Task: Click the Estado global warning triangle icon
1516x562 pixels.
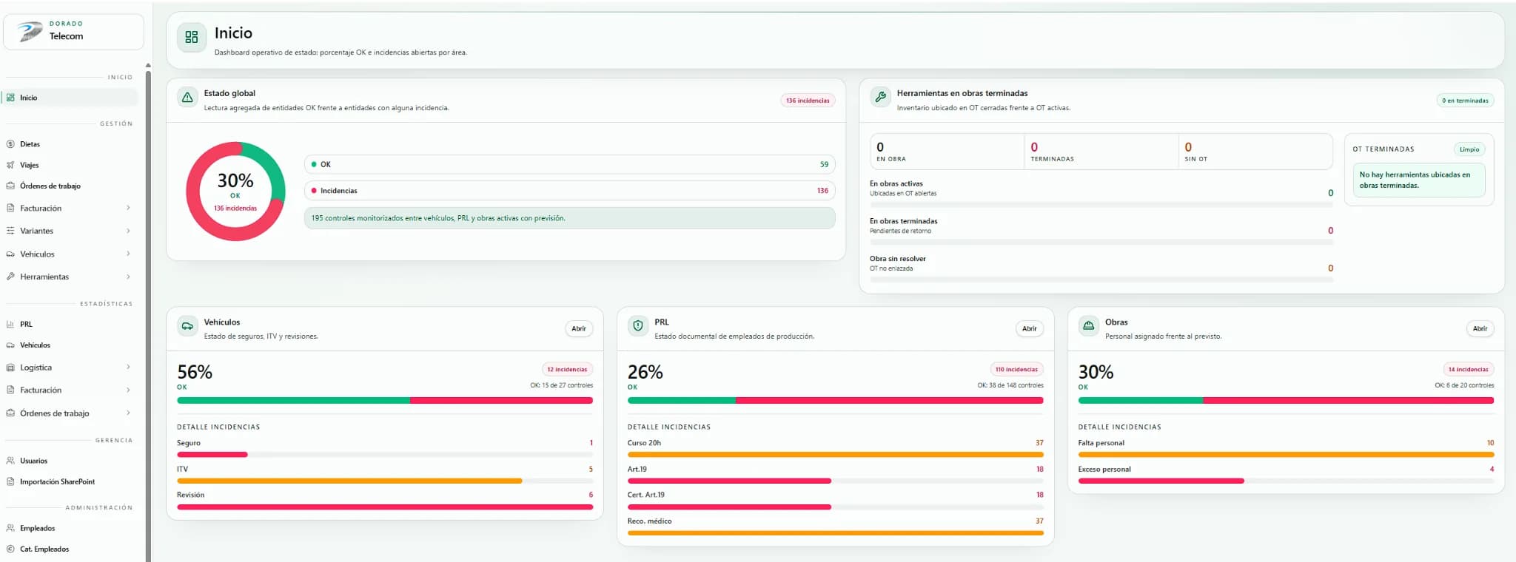Action: pos(187,98)
